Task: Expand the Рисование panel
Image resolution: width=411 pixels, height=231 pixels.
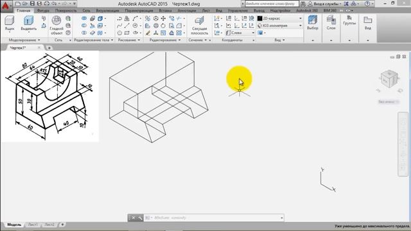Action: tap(129, 40)
